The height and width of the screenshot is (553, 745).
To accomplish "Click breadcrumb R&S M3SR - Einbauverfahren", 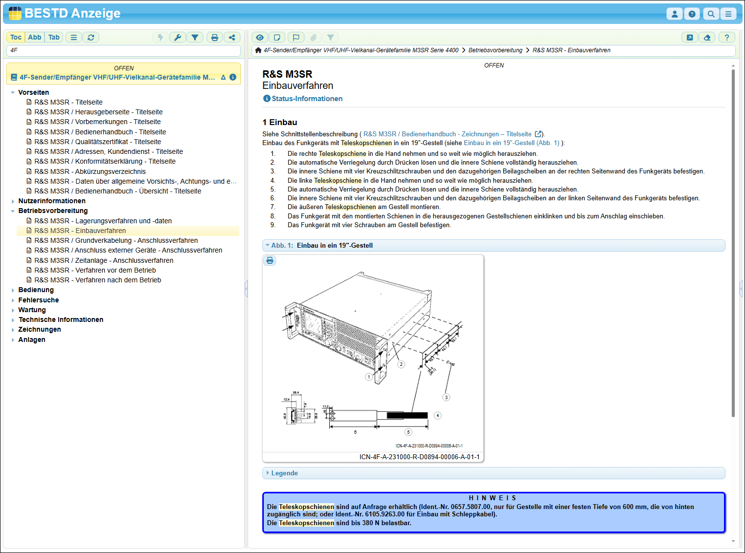I will [572, 50].
